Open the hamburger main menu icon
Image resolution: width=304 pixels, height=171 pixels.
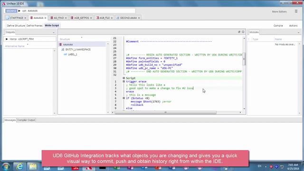click(x=296, y=11)
